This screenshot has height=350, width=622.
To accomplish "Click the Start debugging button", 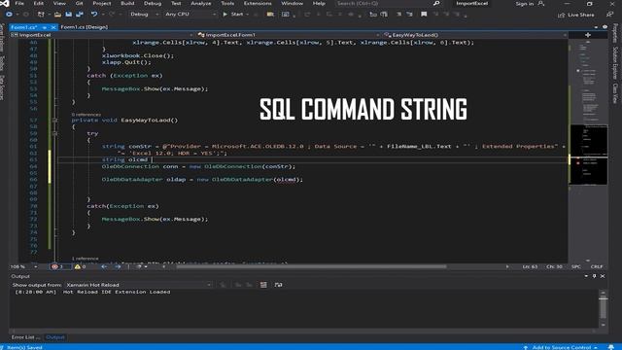I will point(233,15).
